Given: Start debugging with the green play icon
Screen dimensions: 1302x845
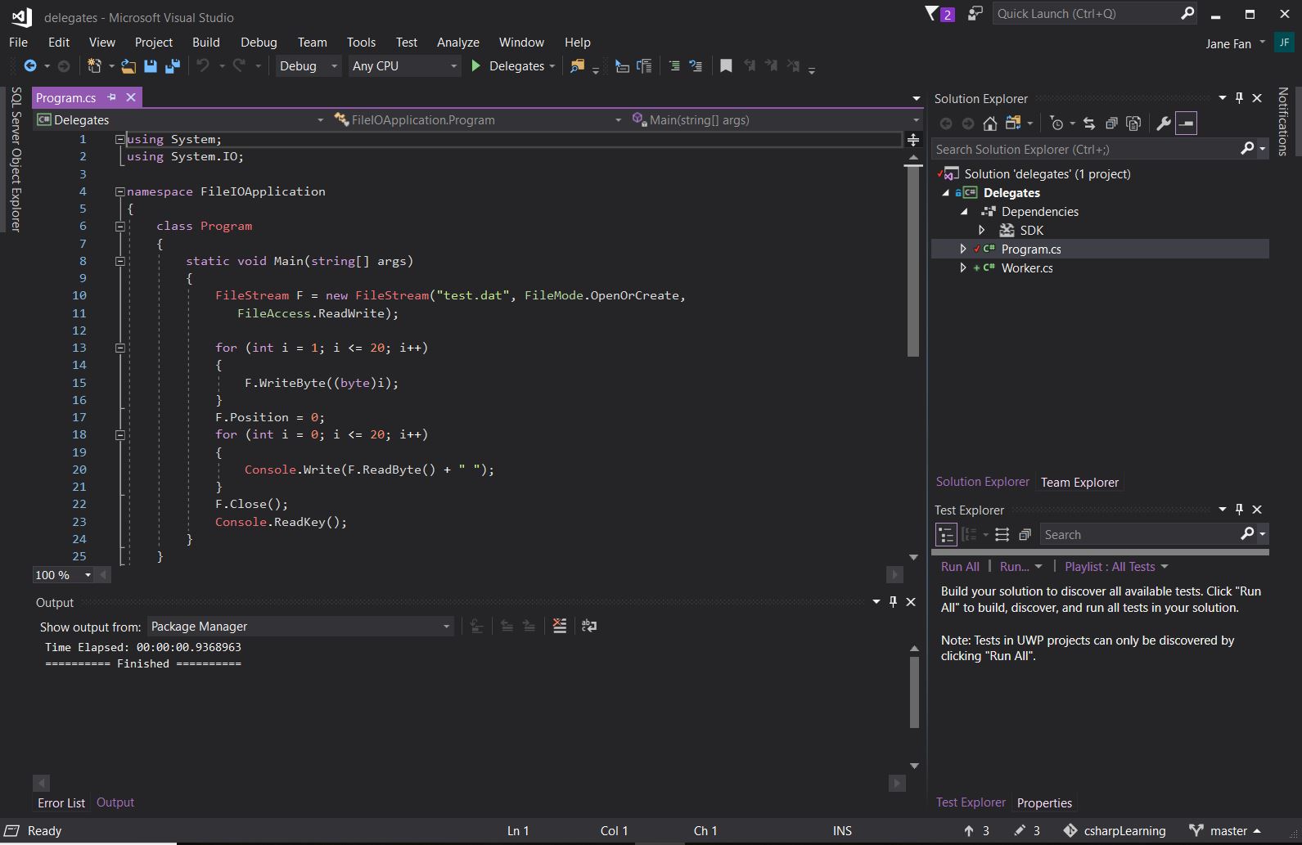Looking at the screenshot, I should [x=475, y=66].
